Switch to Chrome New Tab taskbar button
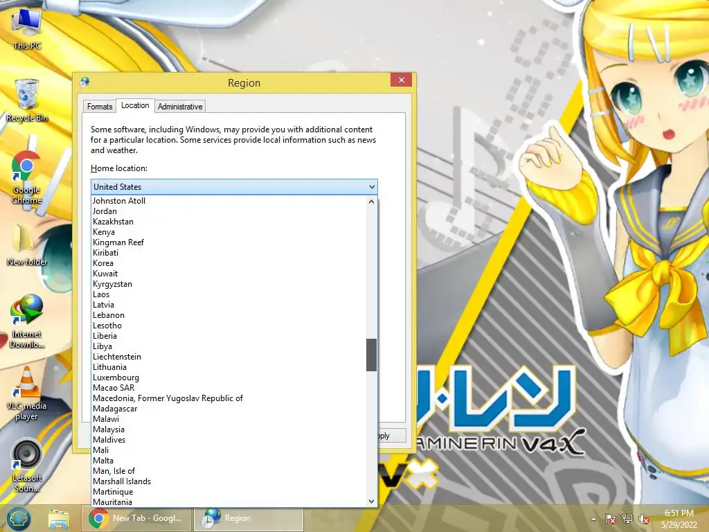The width and height of the screenshot is (709, 532). 136,518
